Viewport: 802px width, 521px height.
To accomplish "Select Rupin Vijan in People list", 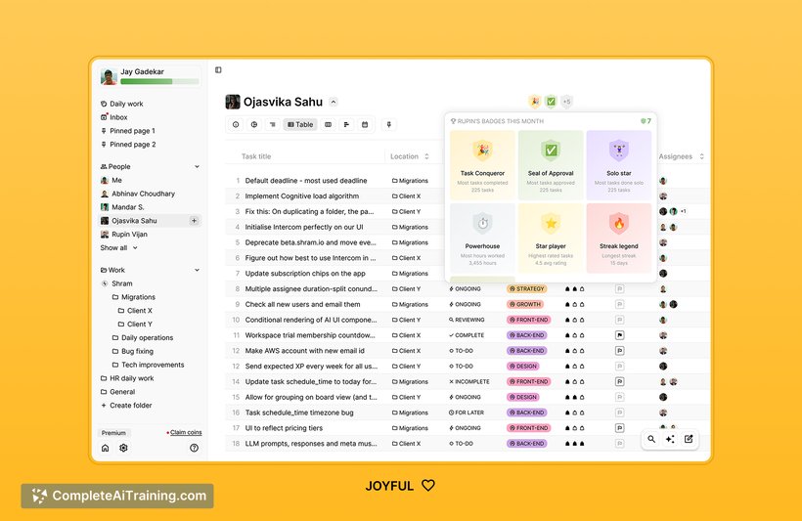I will coord(124,235).
